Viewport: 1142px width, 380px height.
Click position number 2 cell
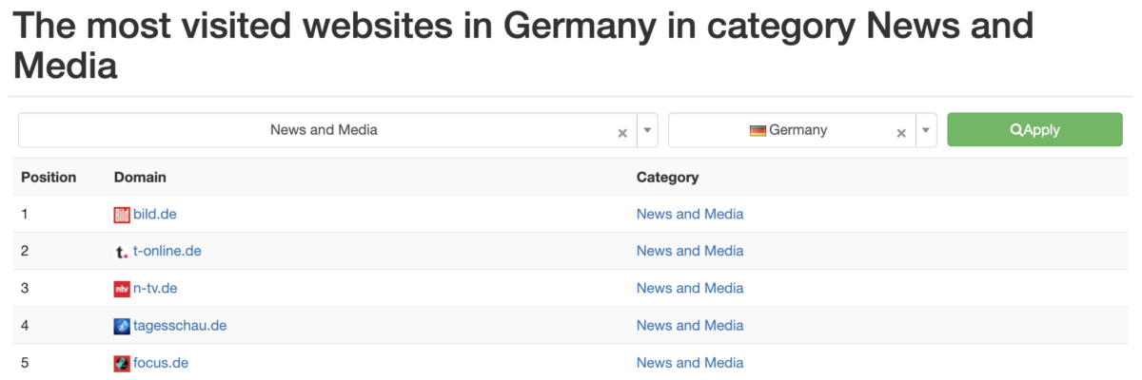(26, 252)
